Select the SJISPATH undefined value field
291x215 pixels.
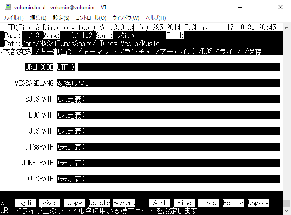168,99
